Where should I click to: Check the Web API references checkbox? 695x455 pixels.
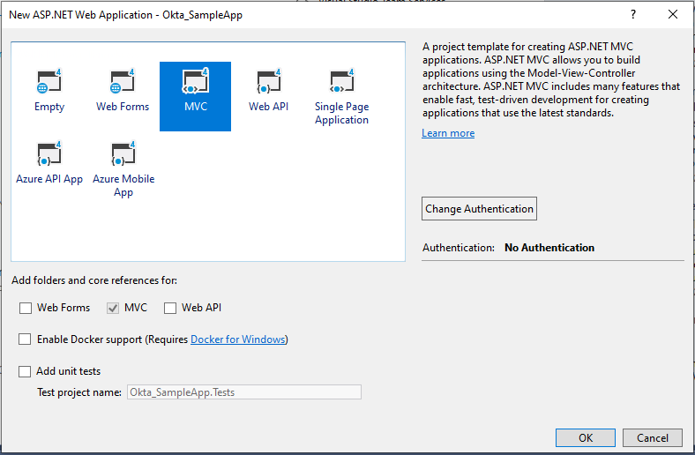pos(170,308)
